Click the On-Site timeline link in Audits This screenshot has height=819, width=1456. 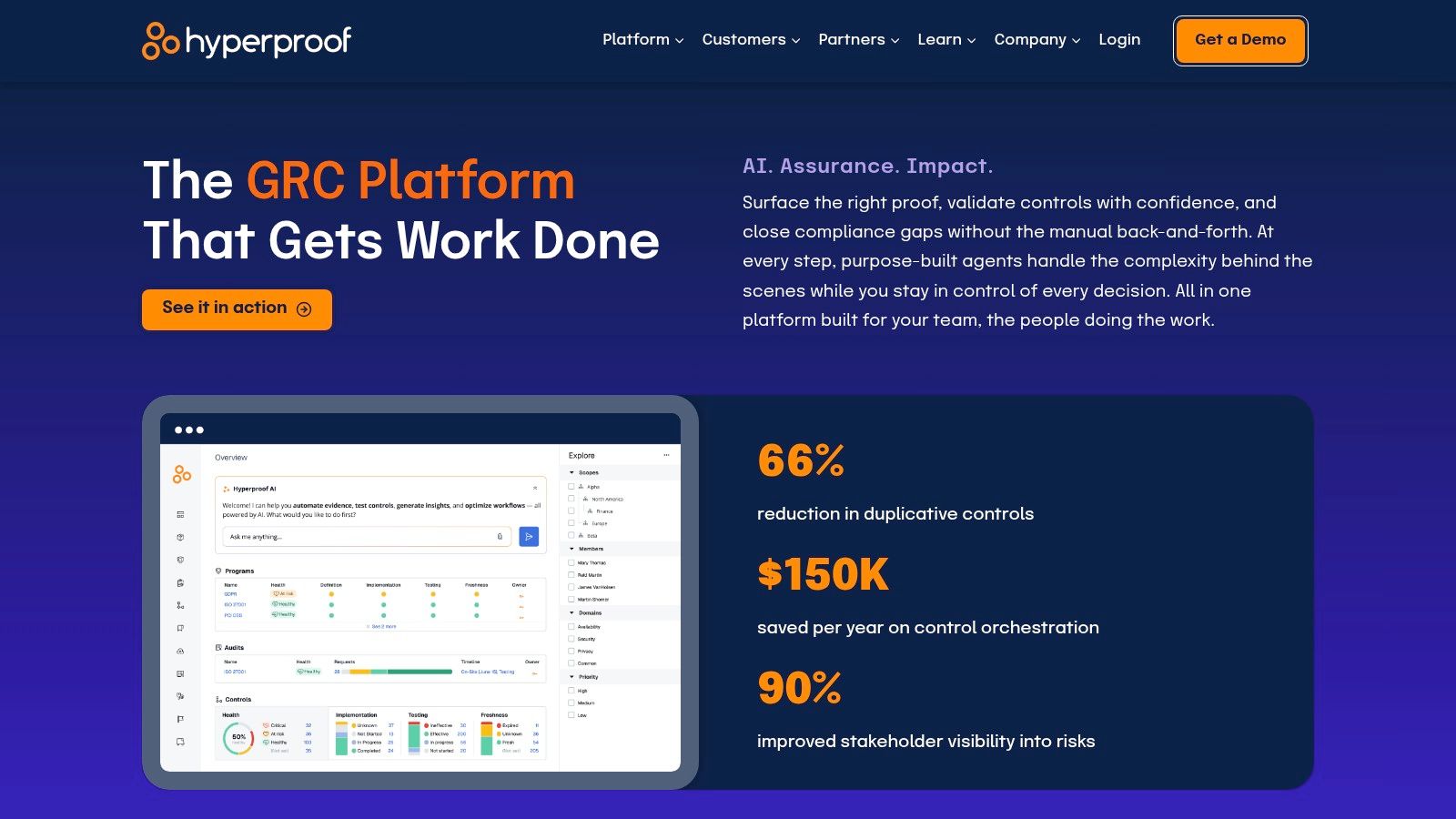coord(488,672)
